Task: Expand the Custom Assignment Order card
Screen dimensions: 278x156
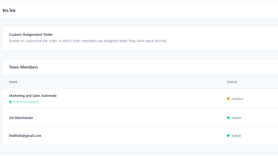Action: tap(31, 34)
